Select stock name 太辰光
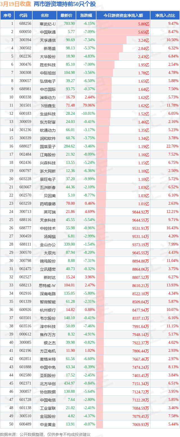Image resolution: width=180 pixels, height=437 pixels. [50, 253]
